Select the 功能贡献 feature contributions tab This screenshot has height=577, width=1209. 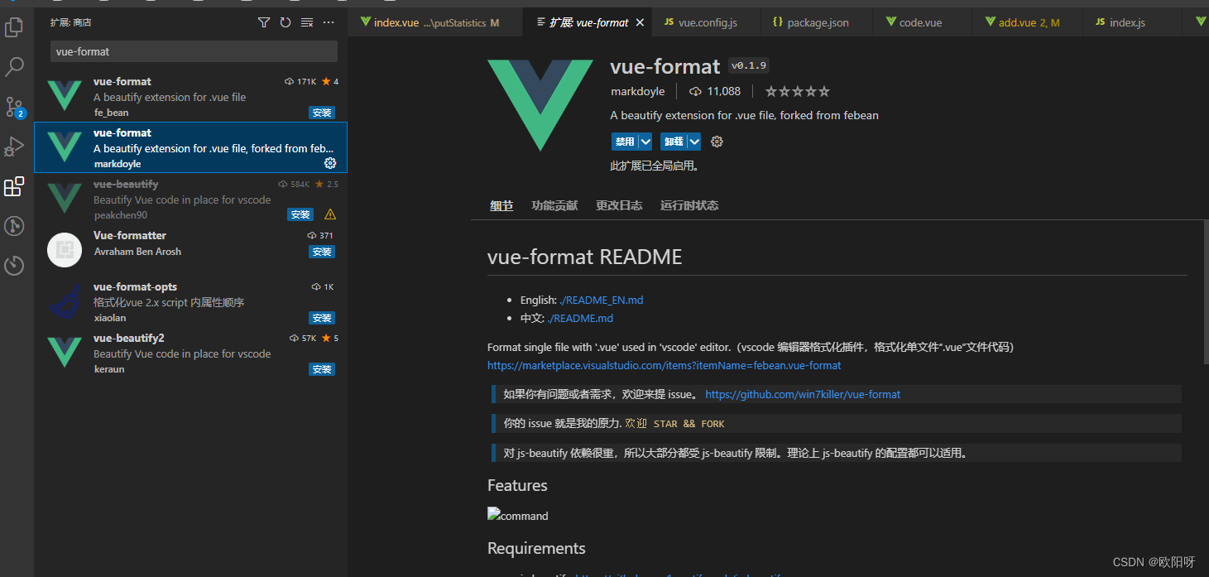[x=554, y=205]
